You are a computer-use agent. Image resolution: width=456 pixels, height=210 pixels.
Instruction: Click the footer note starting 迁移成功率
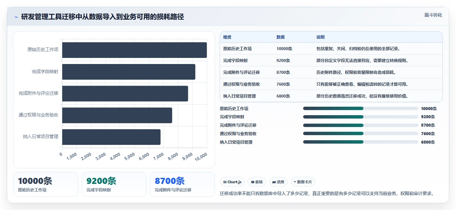point(327,194)
